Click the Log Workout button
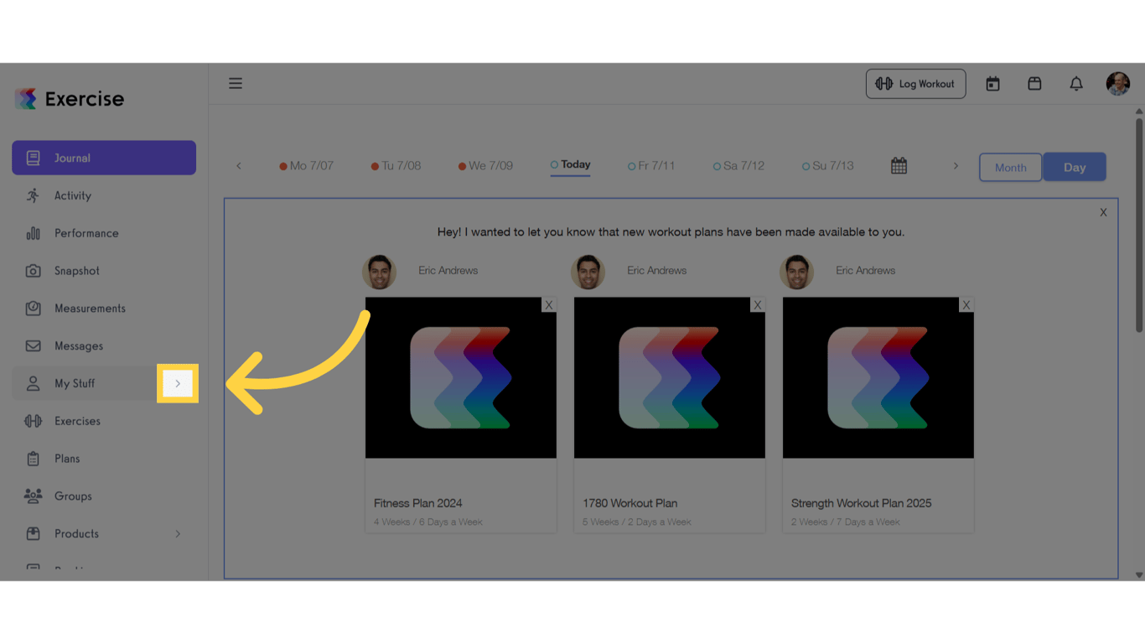Viewport: 1145px width, 644px height. click(x=915, y=83)
